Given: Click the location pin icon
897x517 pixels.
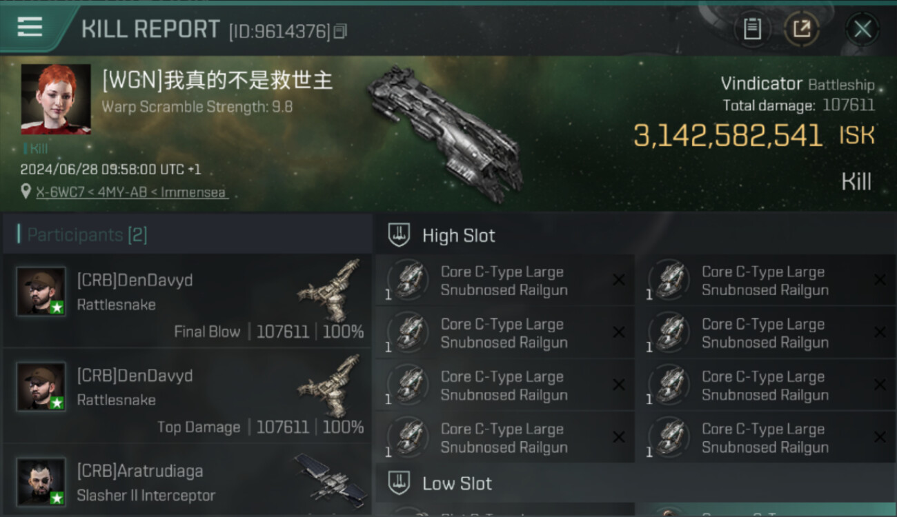Looking at the screenshot, I should (x=26, y=192).
